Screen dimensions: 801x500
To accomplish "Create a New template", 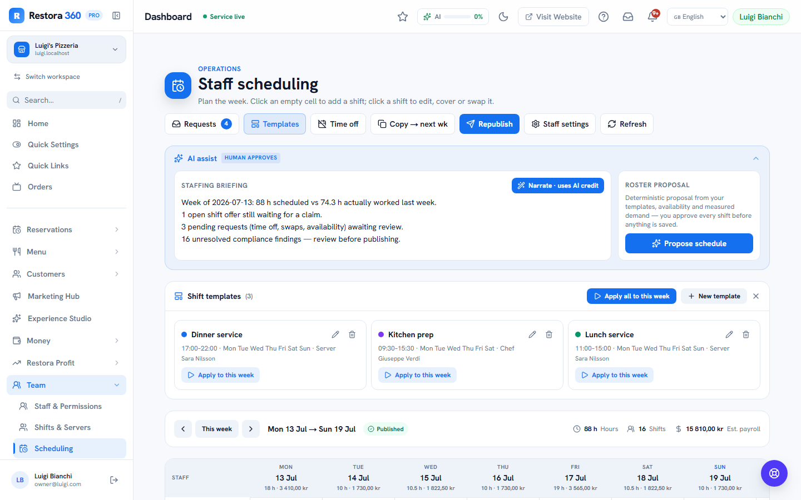I will click(714, 296).
